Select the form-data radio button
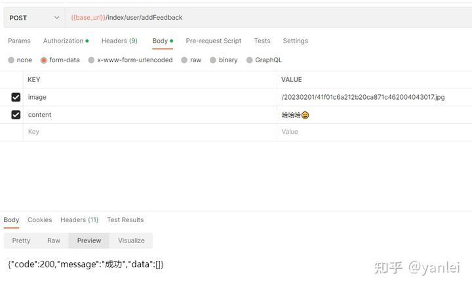The width and height of the screenshot is (472, 289). coord(44,60)
